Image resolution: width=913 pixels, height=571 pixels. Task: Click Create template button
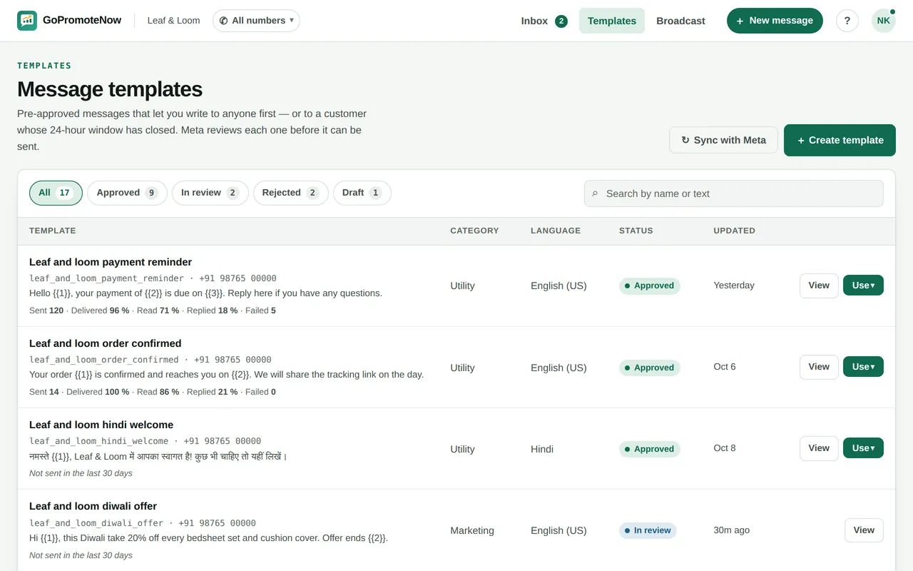coord(840,140)
